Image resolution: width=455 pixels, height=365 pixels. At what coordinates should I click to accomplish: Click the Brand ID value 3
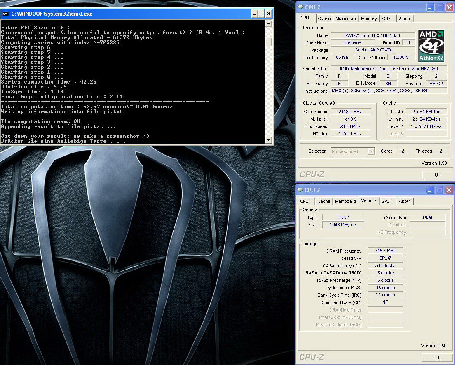408,42
